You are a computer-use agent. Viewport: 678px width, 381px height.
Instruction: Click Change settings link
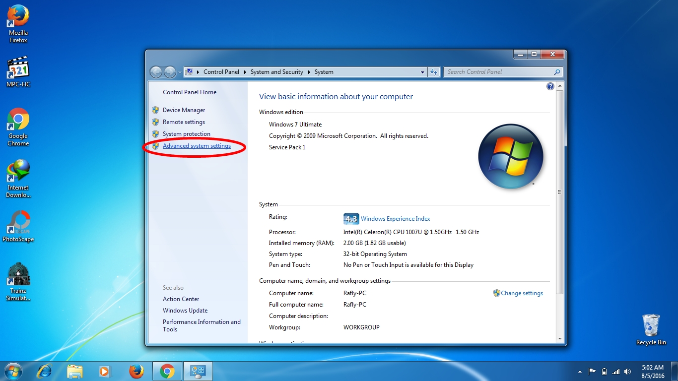click(x=522, y=293)
